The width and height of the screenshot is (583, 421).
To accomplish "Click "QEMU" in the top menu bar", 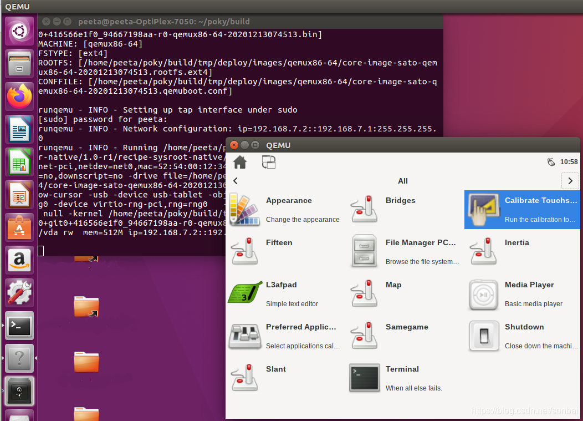I will click(x=18, y=7).
